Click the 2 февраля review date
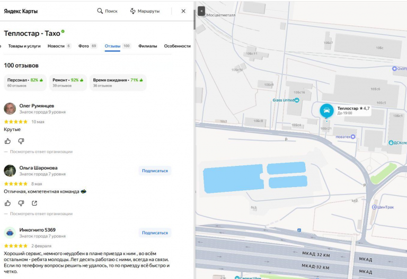Viewport: 407px width, 279px height. pos(41,246)
